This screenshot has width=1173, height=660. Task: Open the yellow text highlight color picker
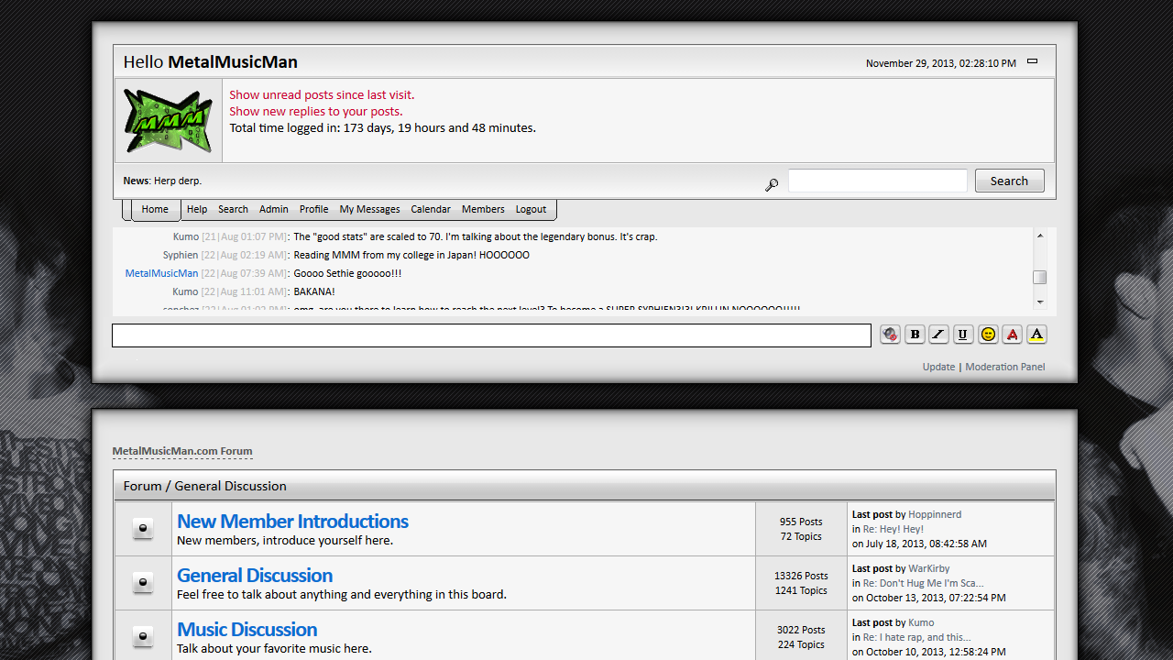click(x=1036, y=335)
